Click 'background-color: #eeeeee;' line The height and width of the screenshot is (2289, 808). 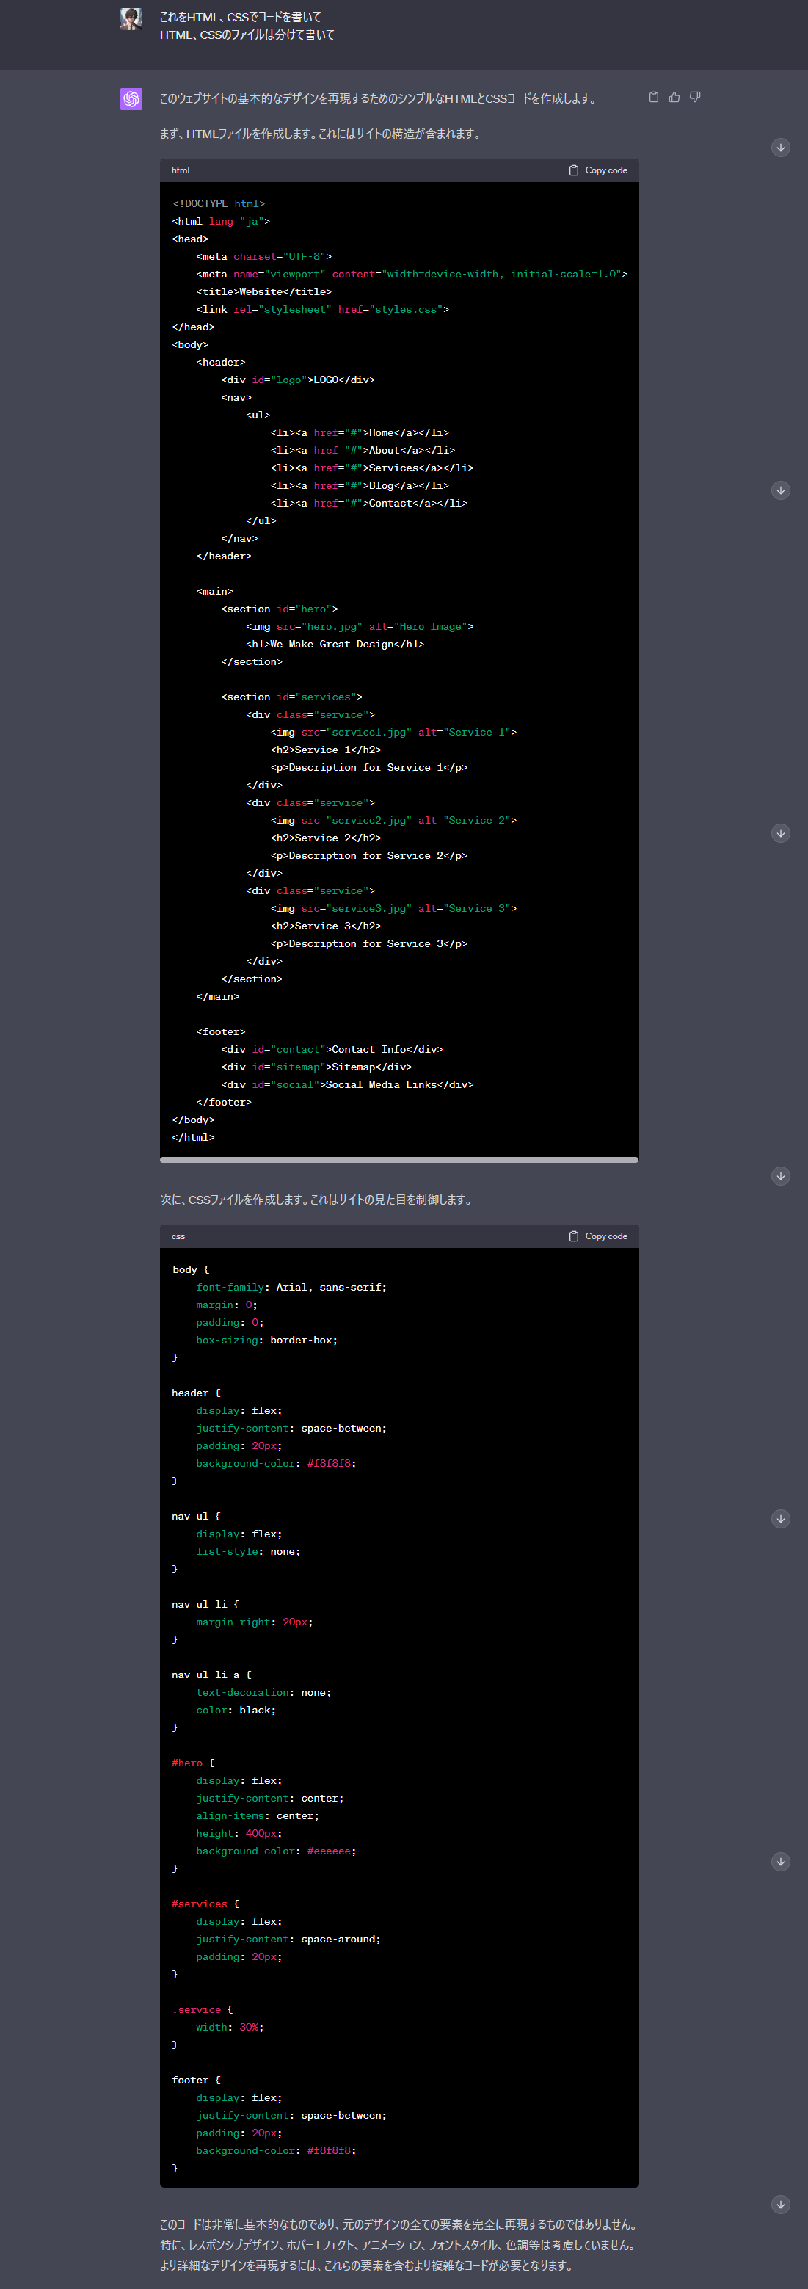point(276,1851)
